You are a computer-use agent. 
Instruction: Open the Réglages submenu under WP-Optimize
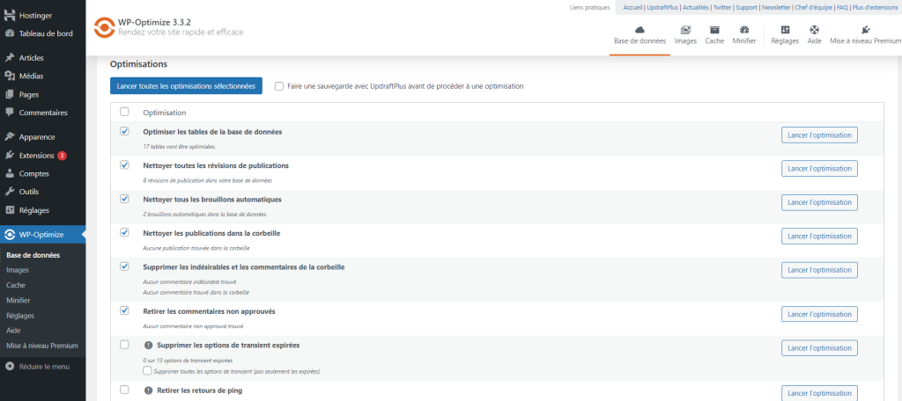20,316
